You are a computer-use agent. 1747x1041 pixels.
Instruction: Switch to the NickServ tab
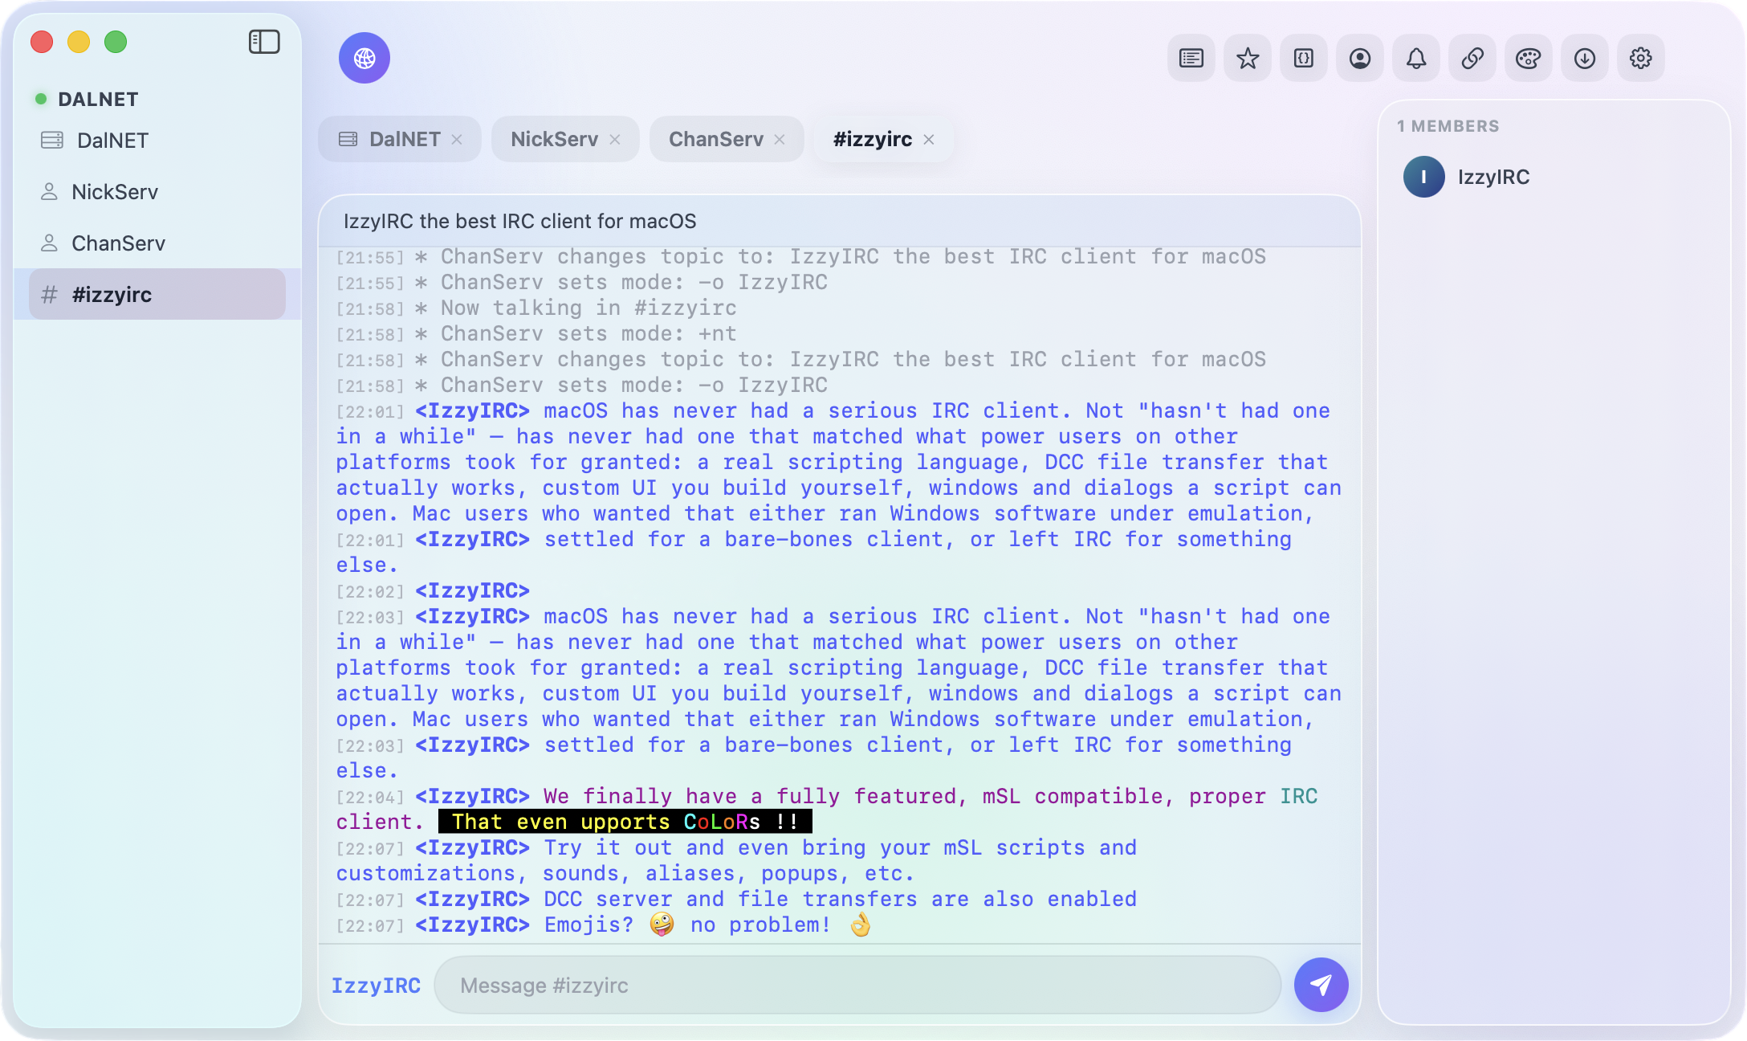(x=565, y=140)
